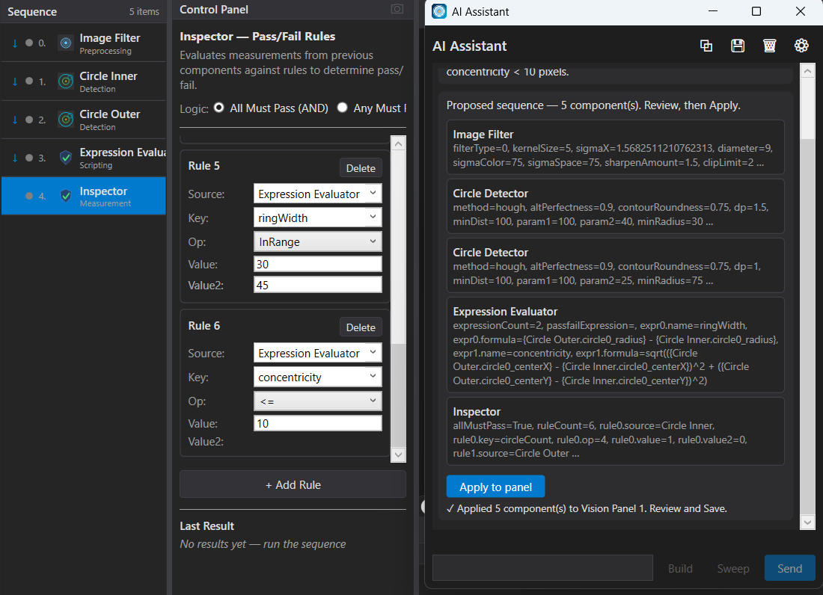Click AI chat scrollbar down arrow
The image size is (823, 595).
point(807,522)
